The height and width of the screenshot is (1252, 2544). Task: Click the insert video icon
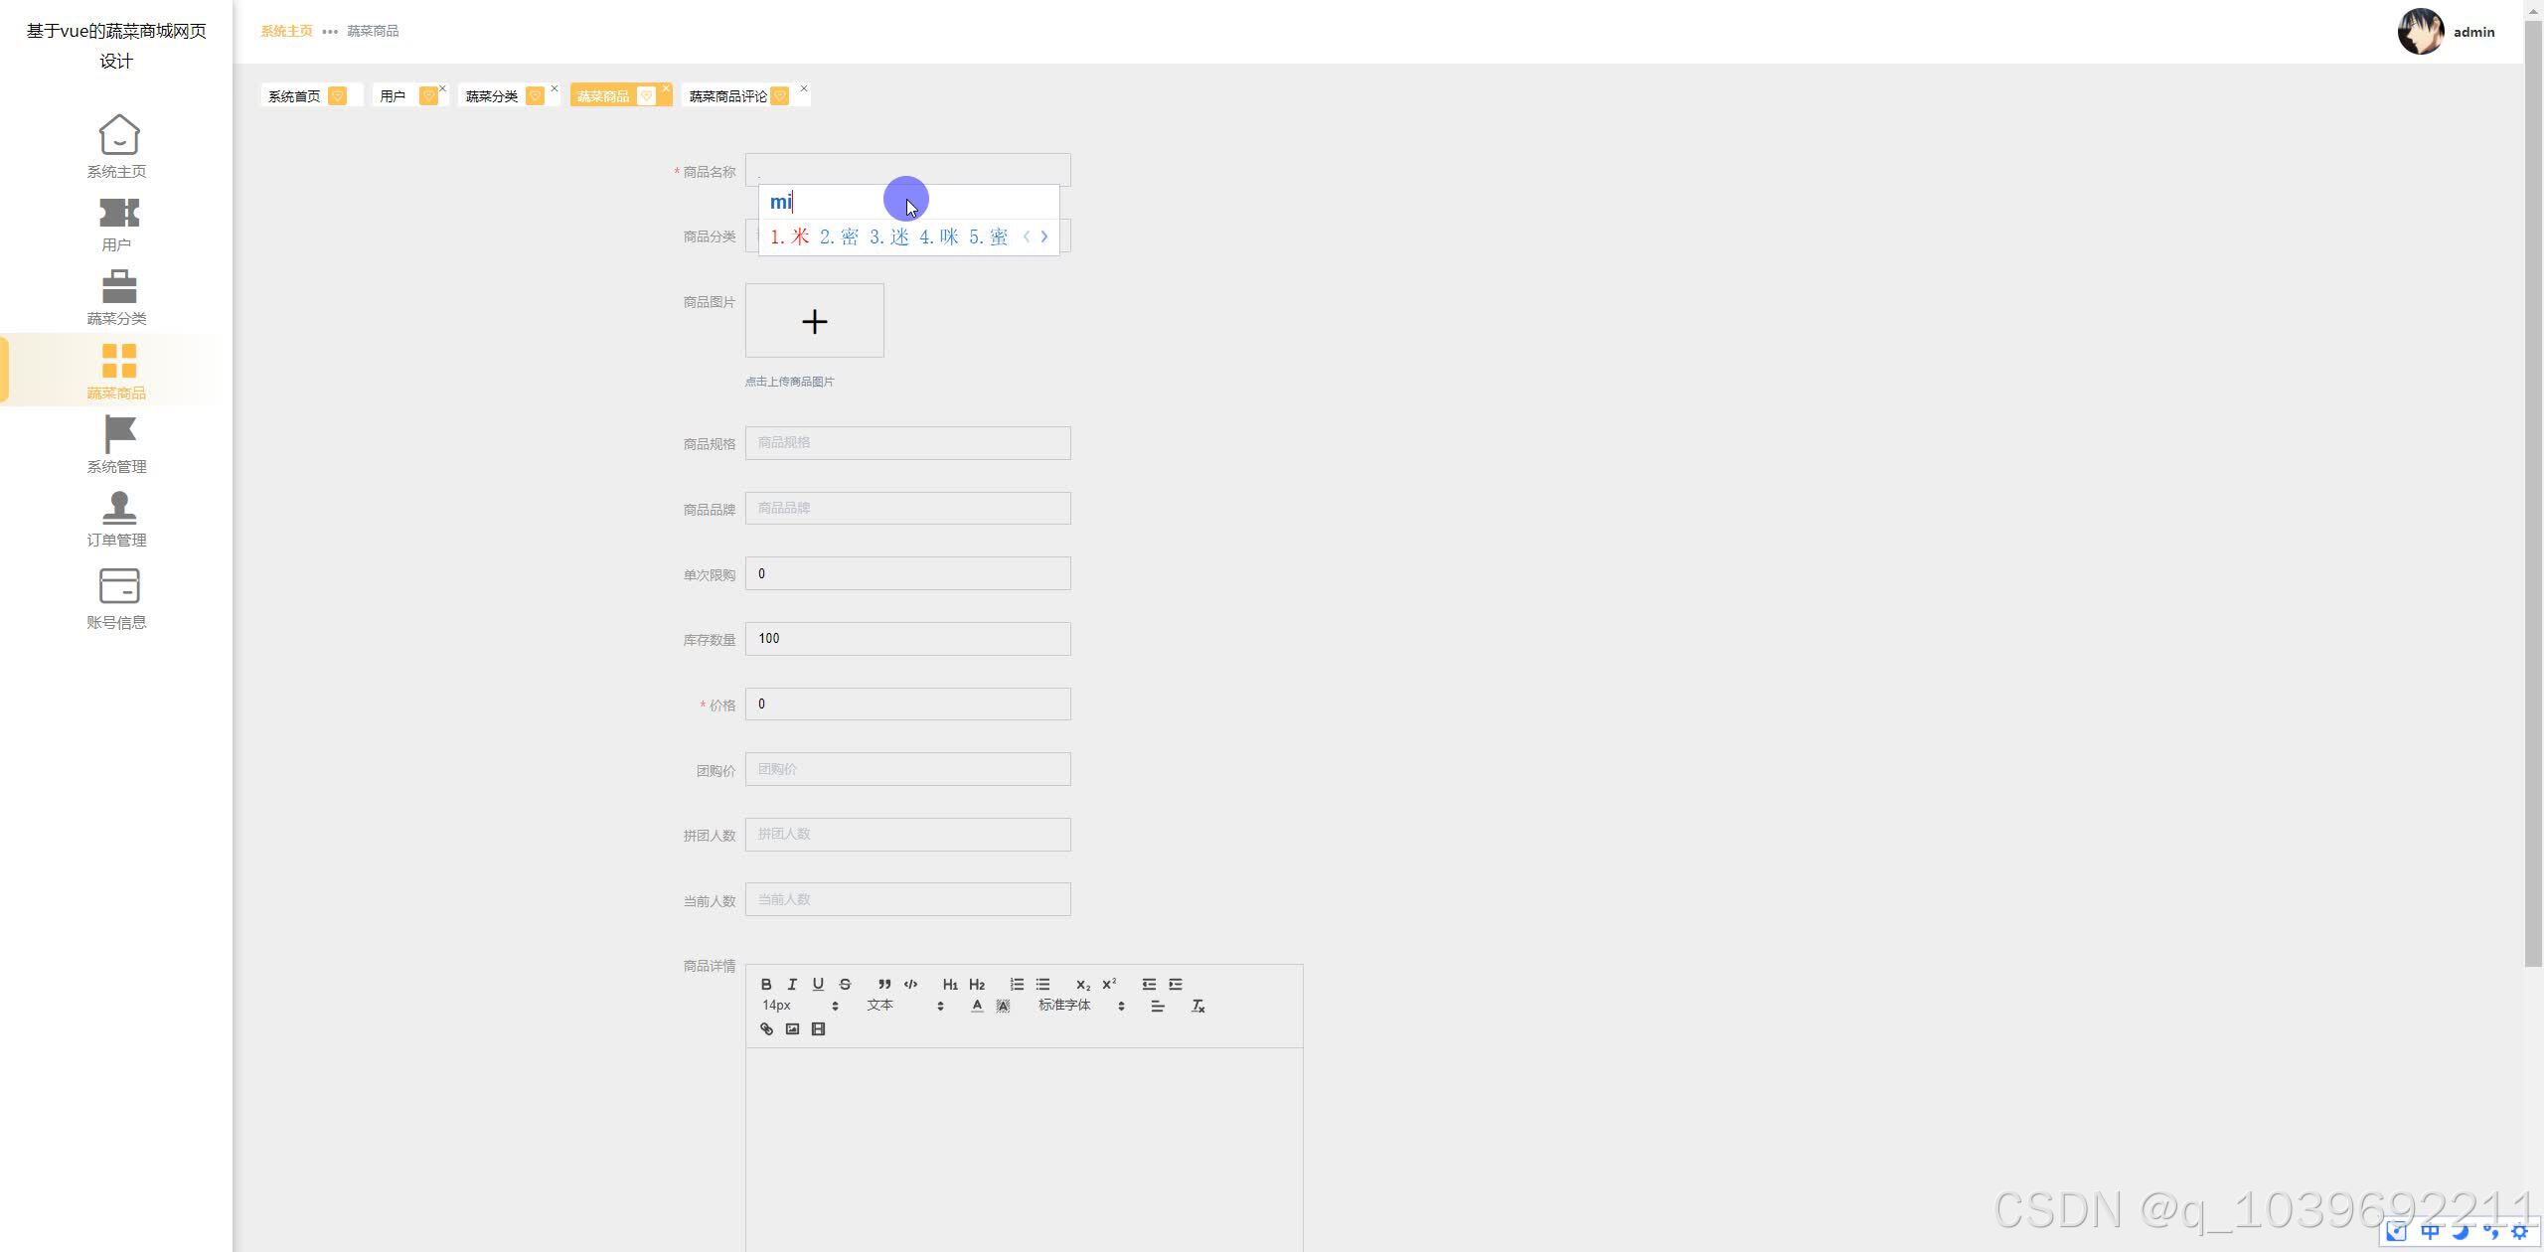click(x=818, y=1029)
